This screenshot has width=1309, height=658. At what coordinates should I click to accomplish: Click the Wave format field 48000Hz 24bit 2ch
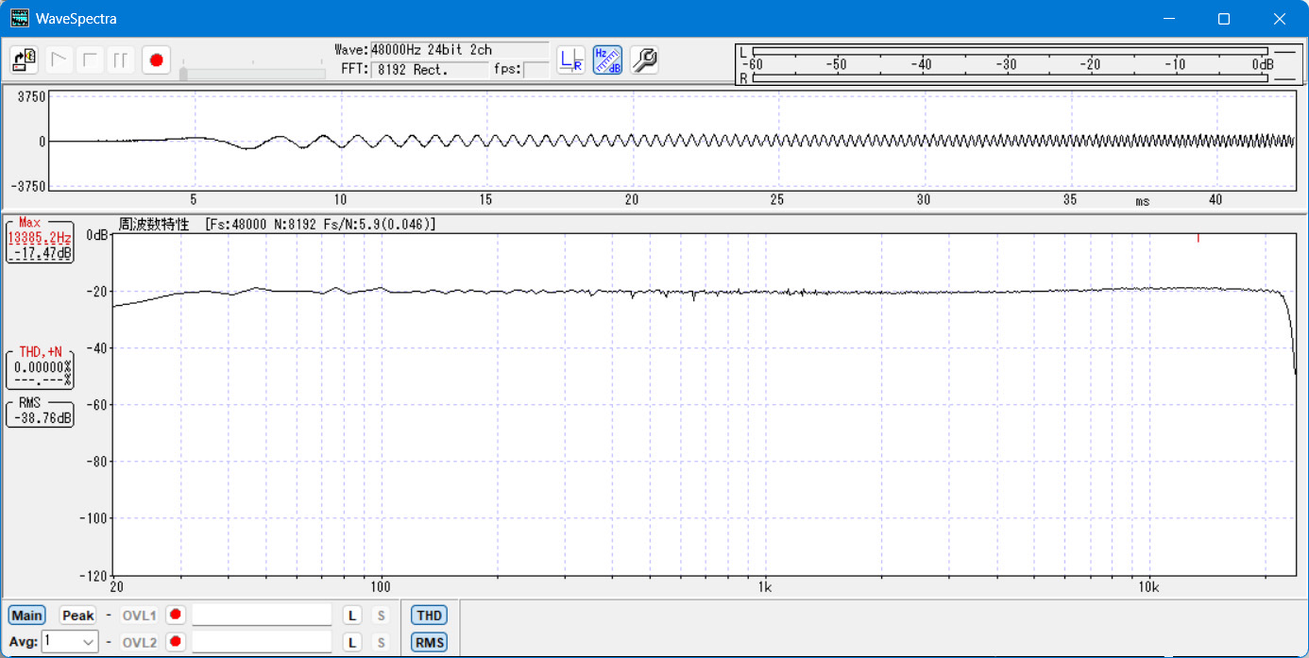tap(459, 50)
